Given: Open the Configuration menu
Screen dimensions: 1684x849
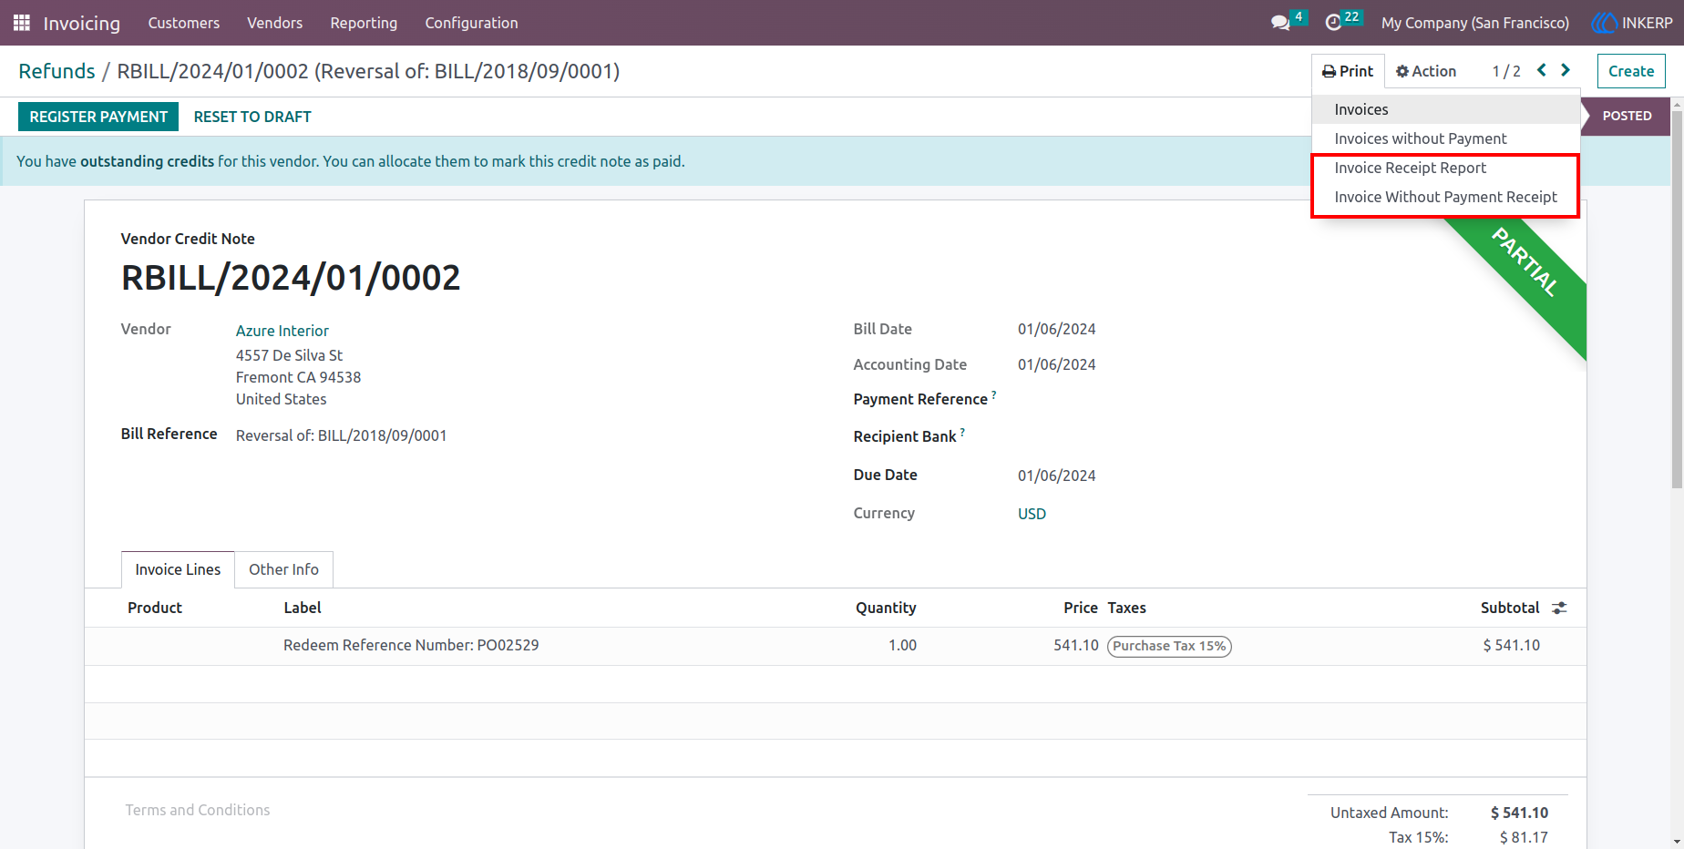Looking at the screenshot, I should tap(471, 23).
